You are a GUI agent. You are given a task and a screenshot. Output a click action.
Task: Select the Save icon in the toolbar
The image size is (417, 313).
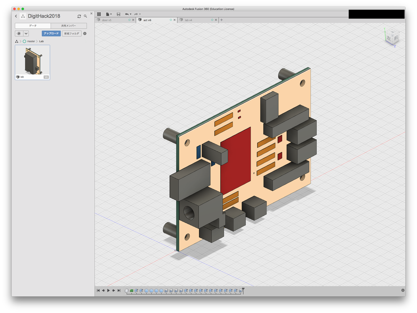click(118, 14)
